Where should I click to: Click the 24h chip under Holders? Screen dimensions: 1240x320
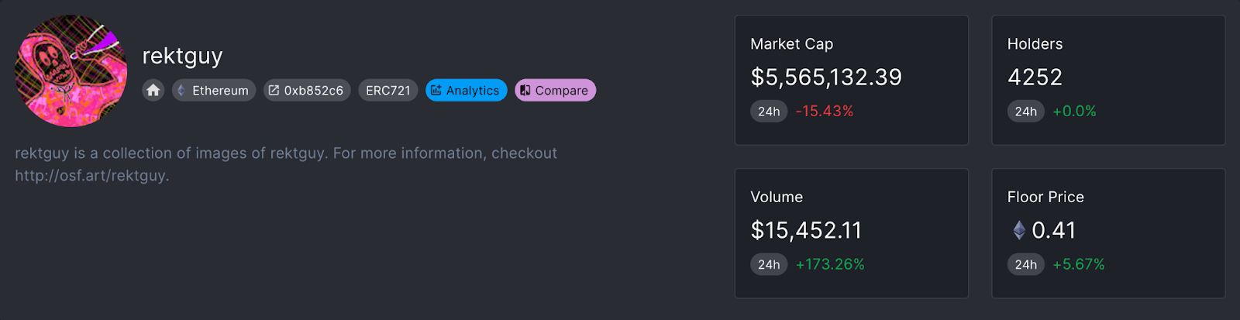1025,112
